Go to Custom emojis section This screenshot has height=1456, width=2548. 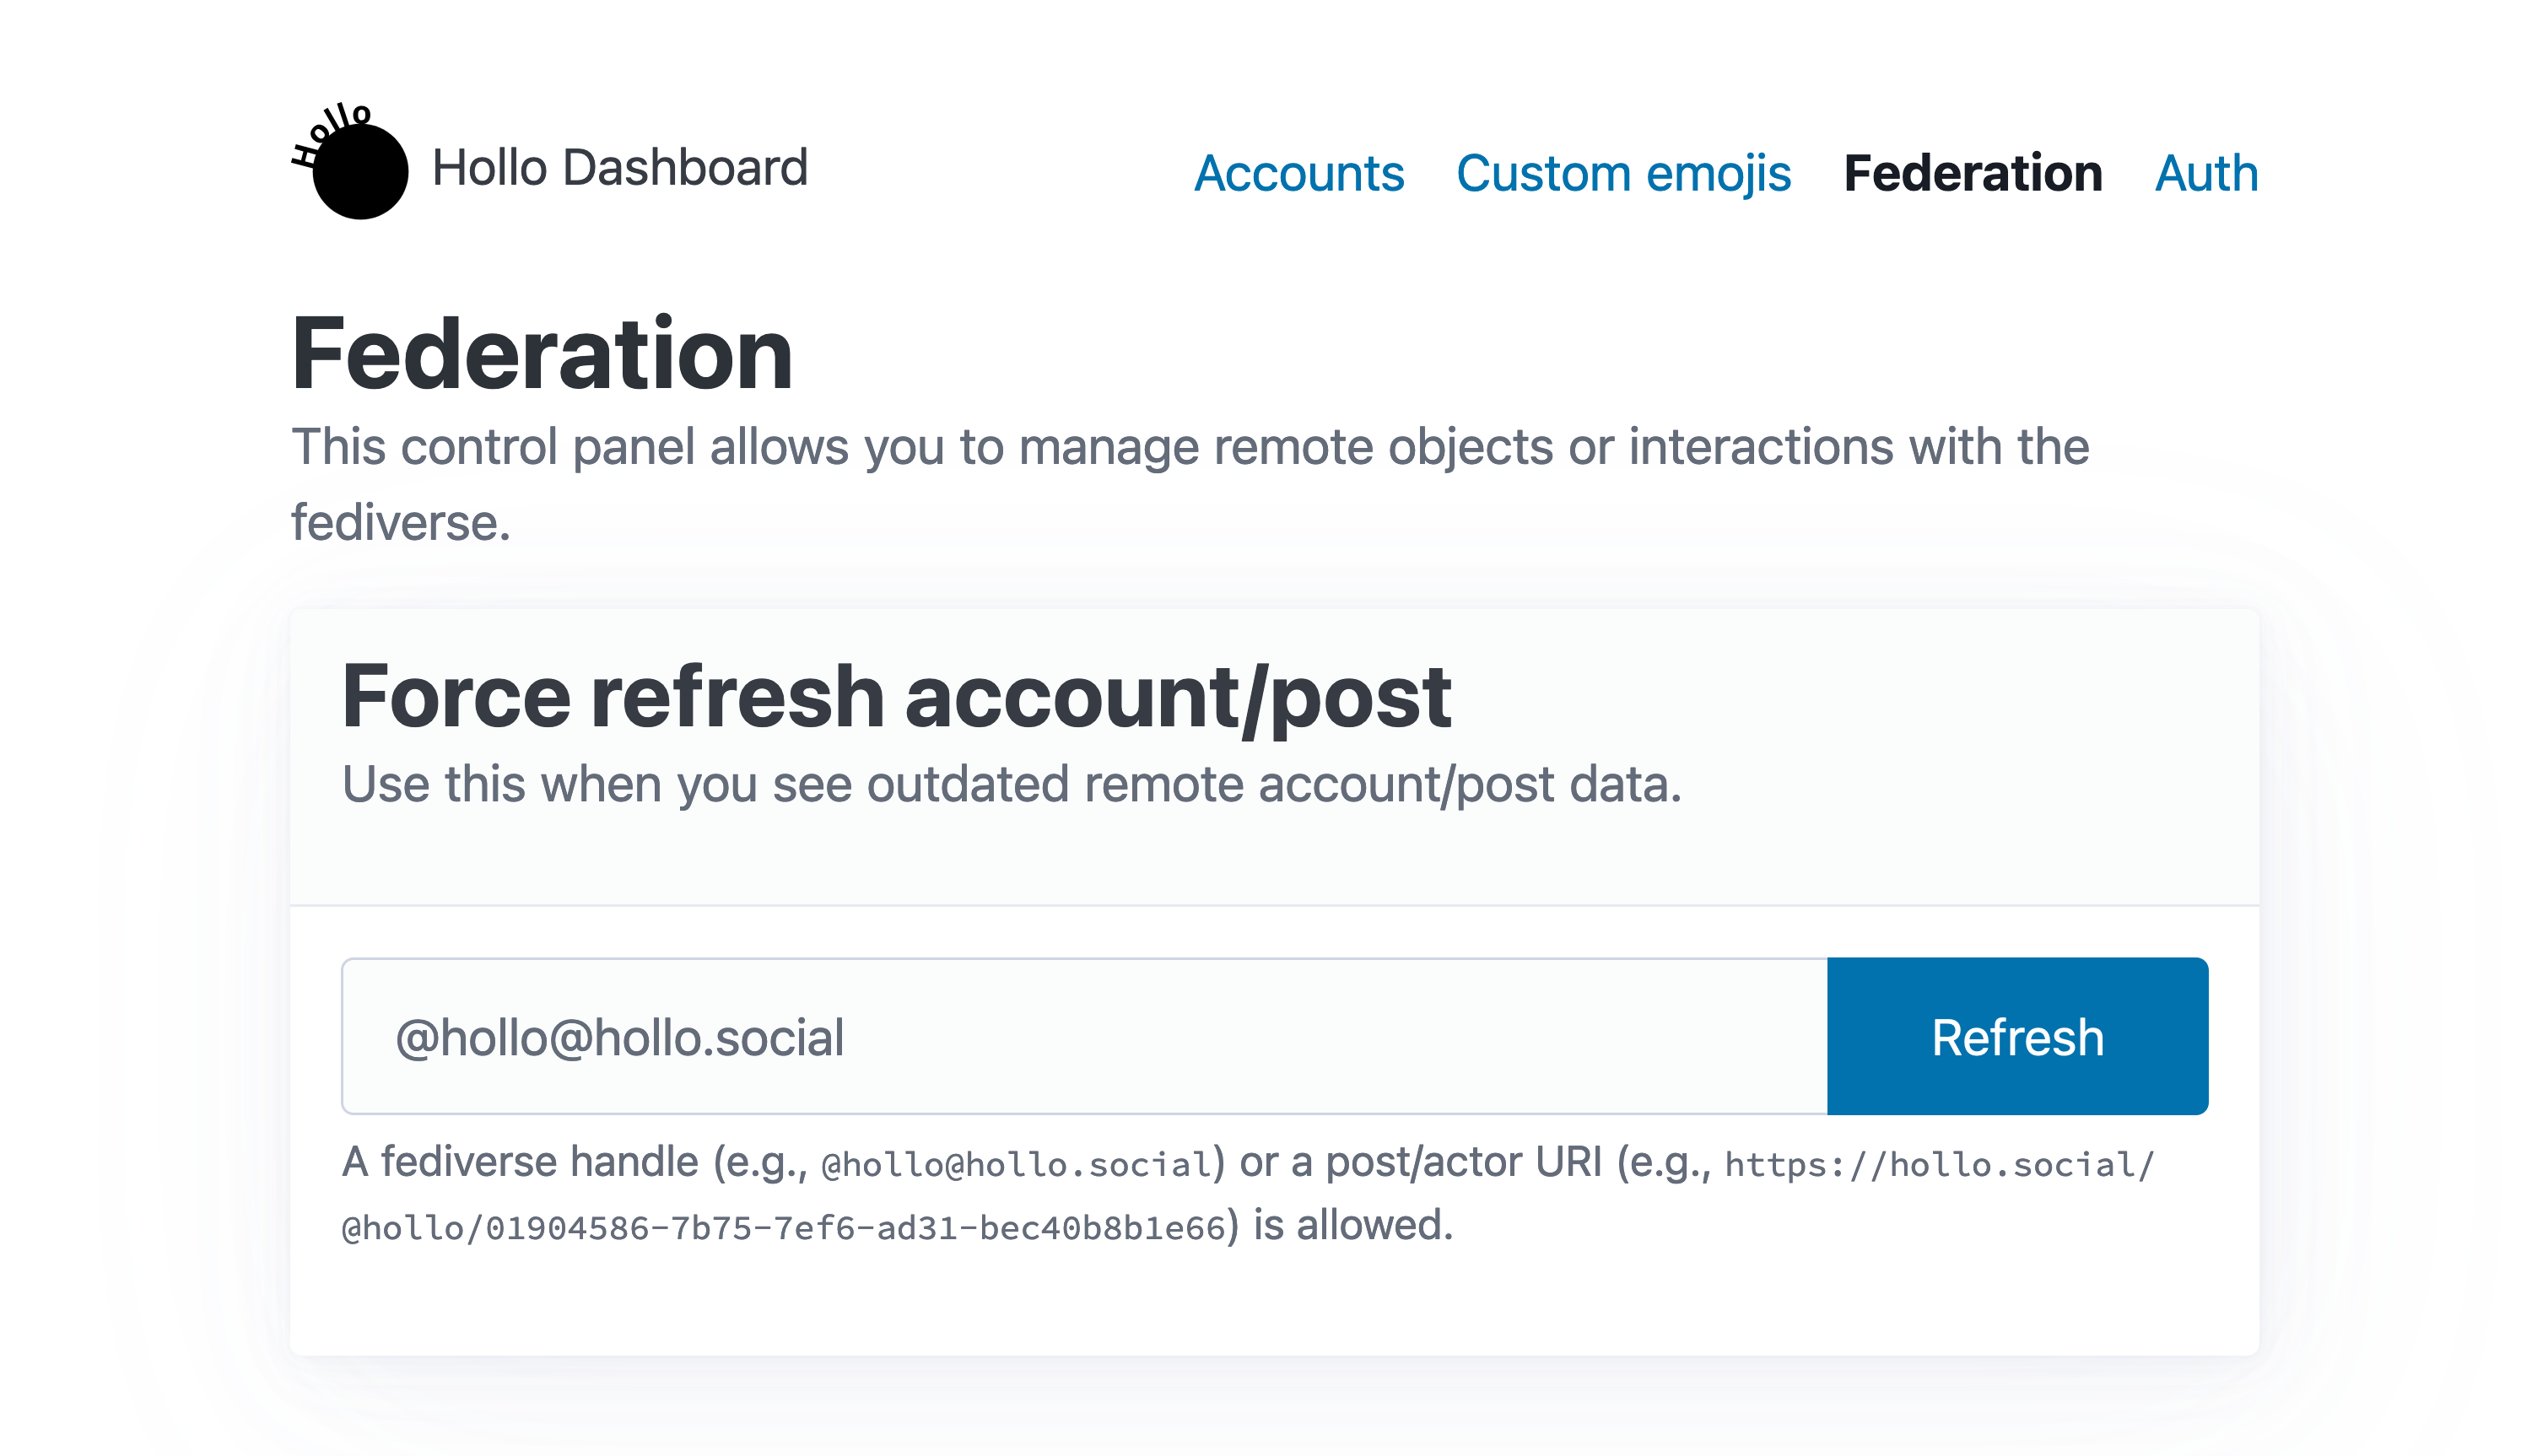click(1622, 173)
